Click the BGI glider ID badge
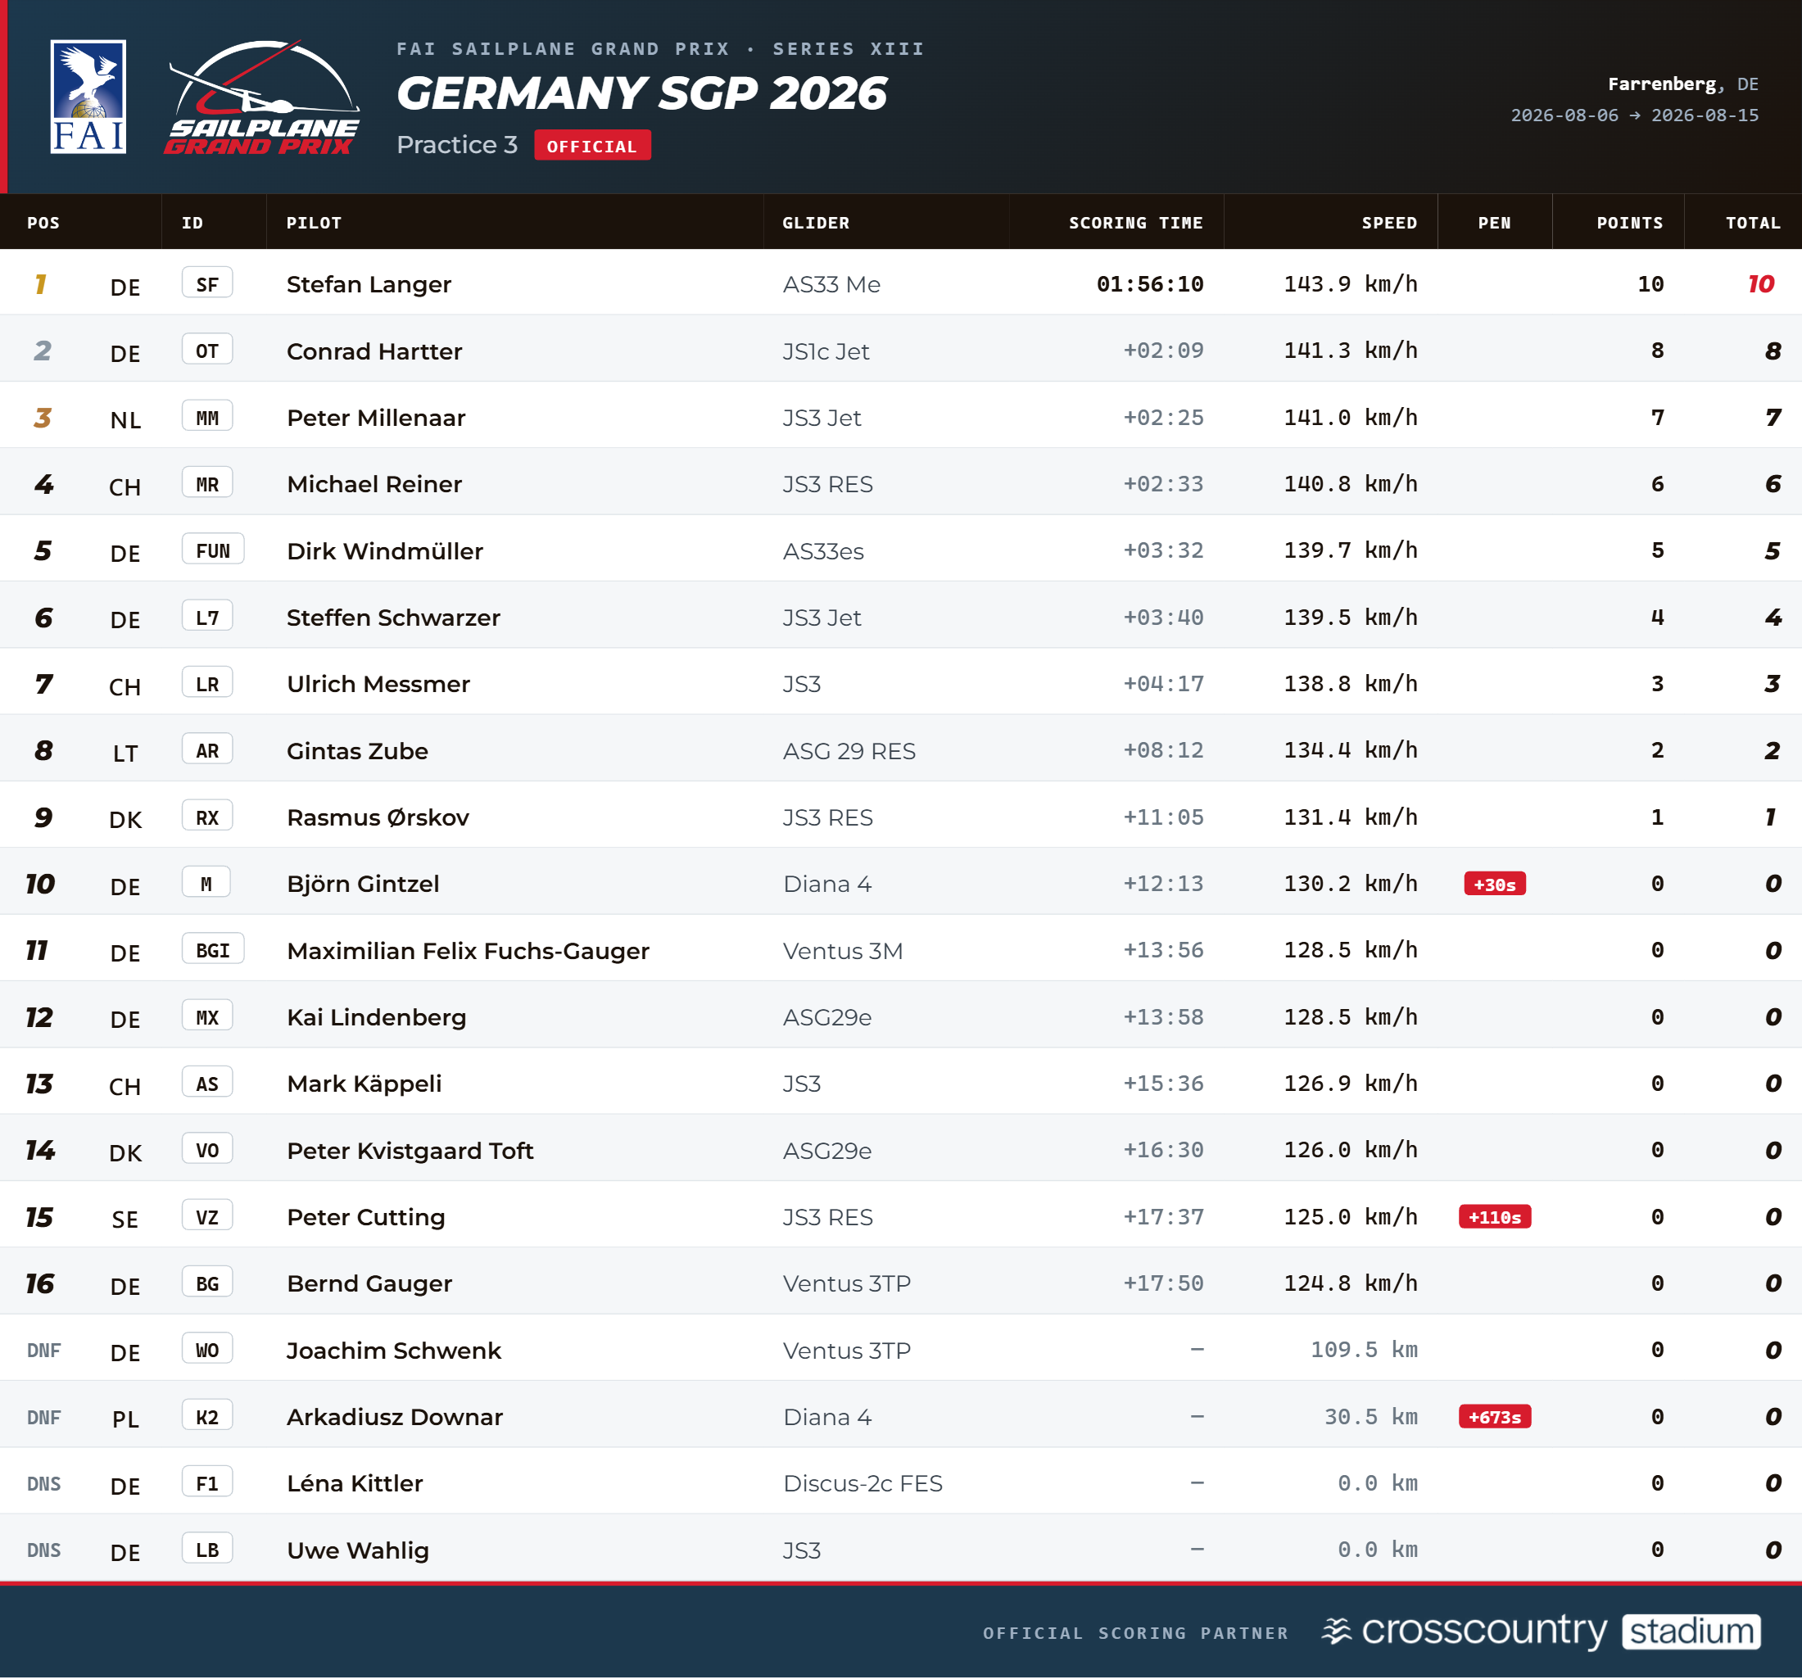This screenshot has width=1802, height=1679. tap(213, 950)
